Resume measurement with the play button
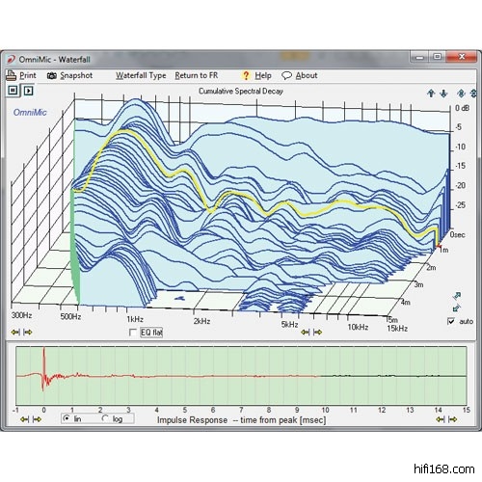Viewport: 482px width, 482px height. 28,91
